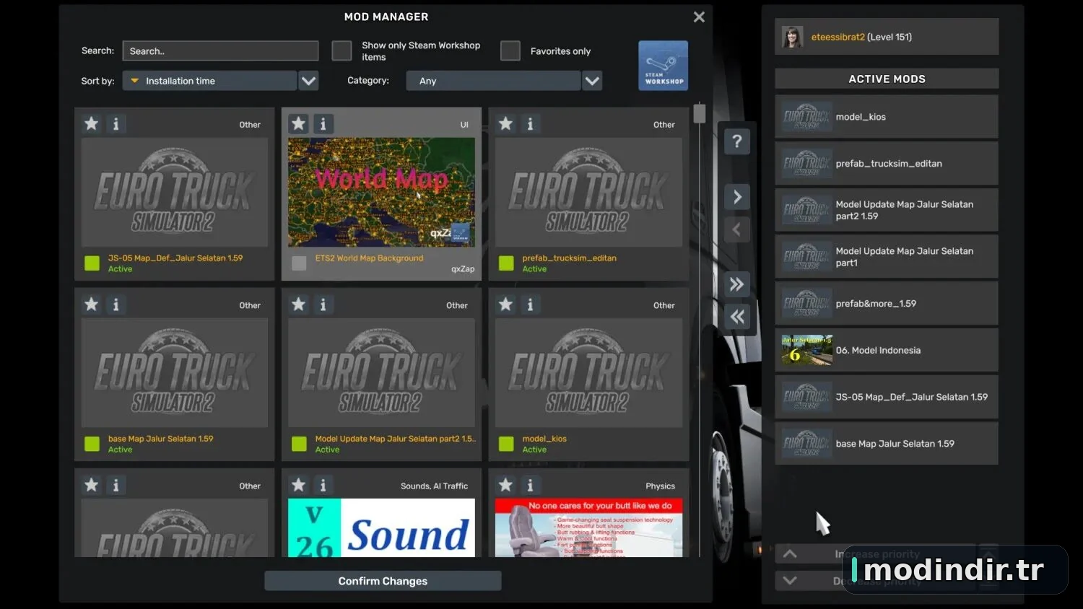Select 06. Model Indonesia active mod
Viewport: 1083px width, 609px height.
[x=887, y=350]
